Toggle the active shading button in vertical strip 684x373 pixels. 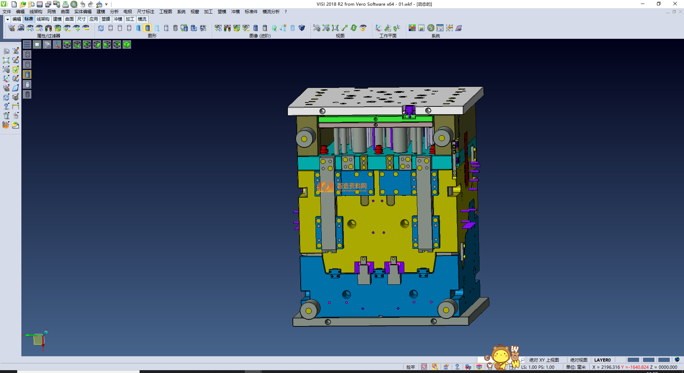[x=27, y=74]
